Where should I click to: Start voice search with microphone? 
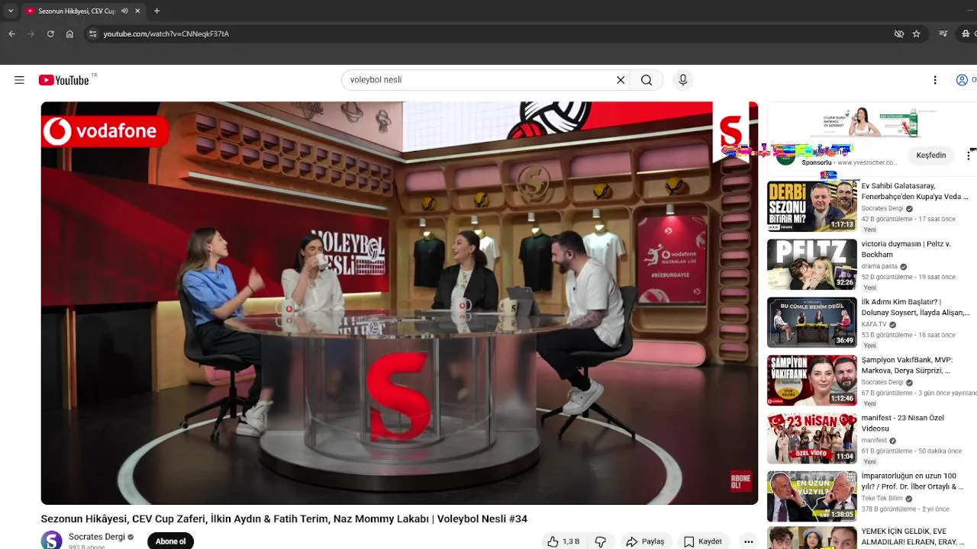pyautogui.click(x=682, y=80)
